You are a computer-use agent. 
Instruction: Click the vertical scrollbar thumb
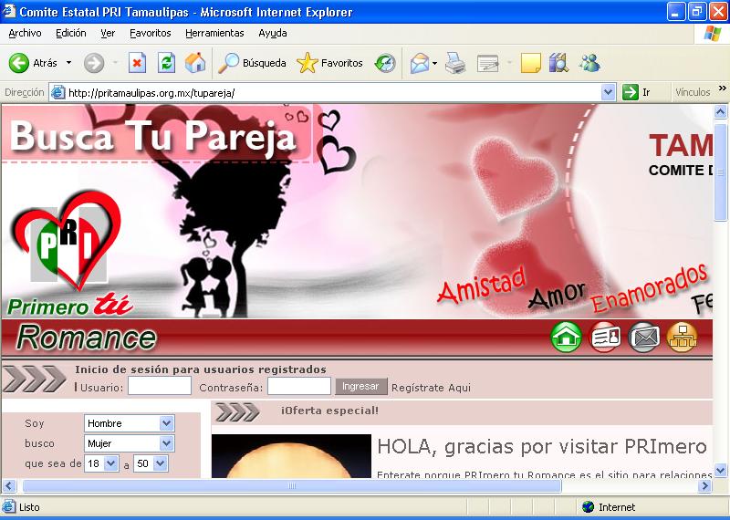coord(720,172)
